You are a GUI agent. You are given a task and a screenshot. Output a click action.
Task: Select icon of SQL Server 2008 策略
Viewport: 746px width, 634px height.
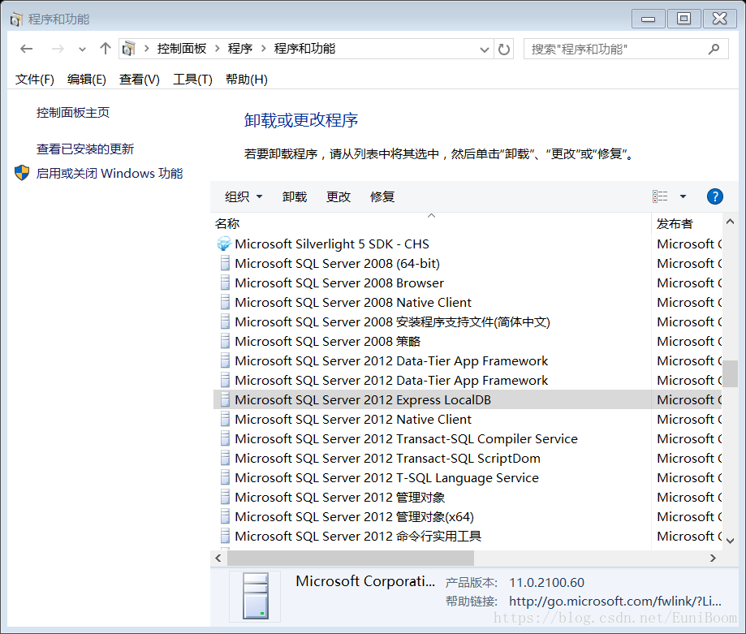pyautogui.click(x=225, y=342)
